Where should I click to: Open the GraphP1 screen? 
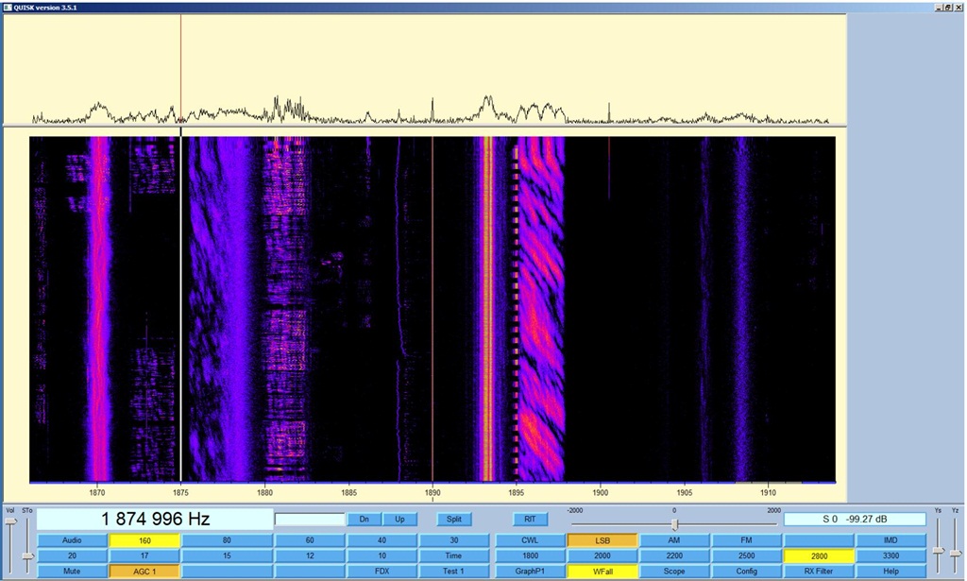530,572
